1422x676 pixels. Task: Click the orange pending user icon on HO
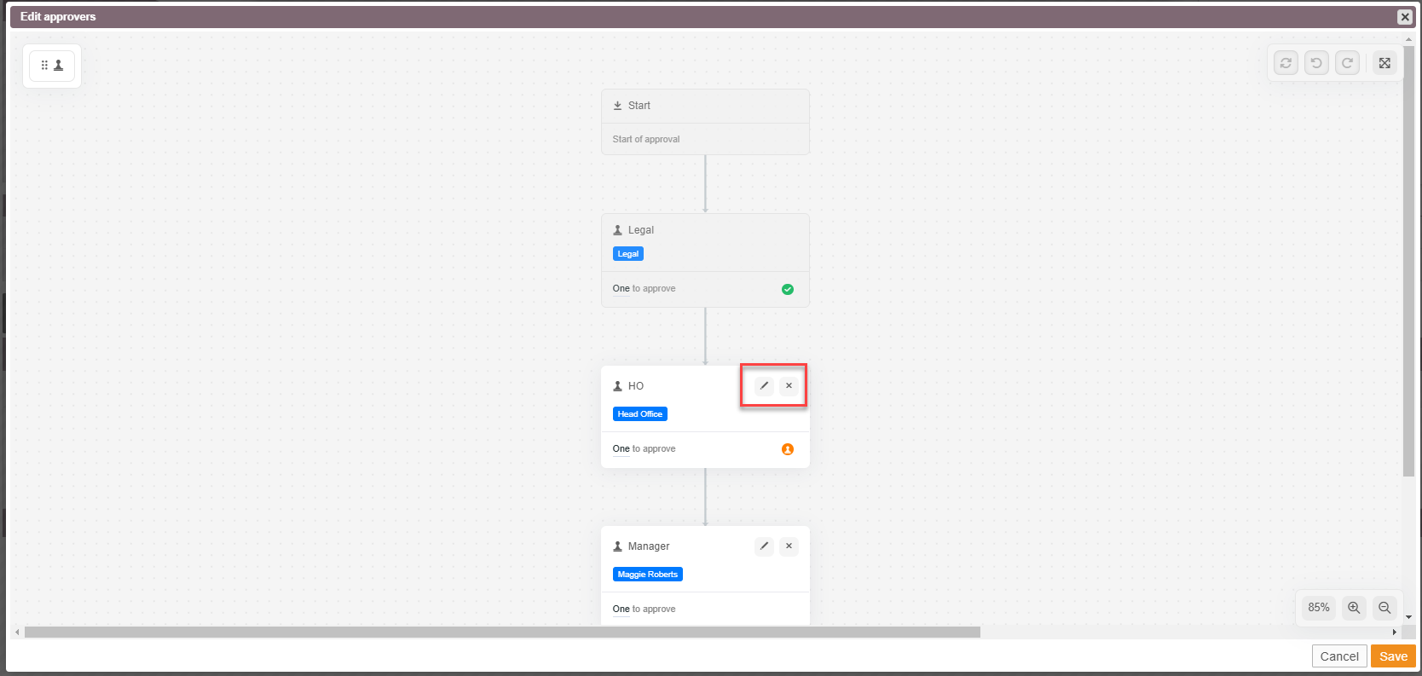pos(788,449)
